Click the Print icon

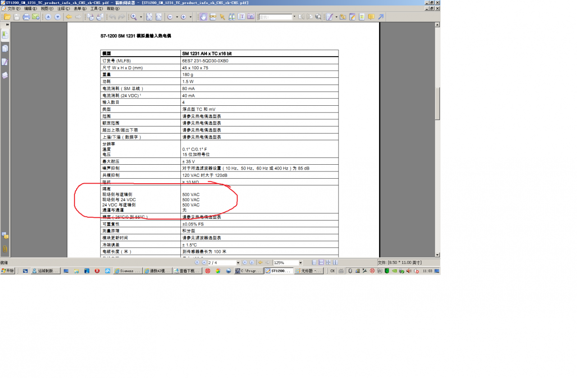tap(26, 17)
